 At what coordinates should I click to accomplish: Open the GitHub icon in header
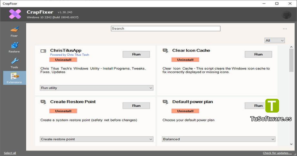[x=286, y=15]
